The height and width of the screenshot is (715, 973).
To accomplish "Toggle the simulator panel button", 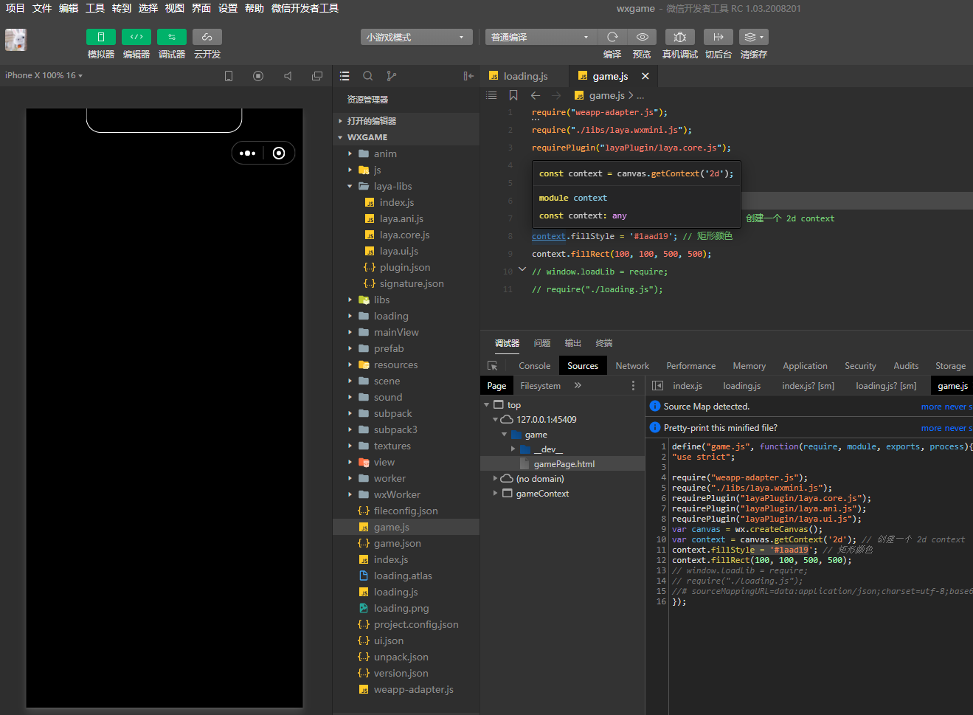I will click(x=101, y=37).
